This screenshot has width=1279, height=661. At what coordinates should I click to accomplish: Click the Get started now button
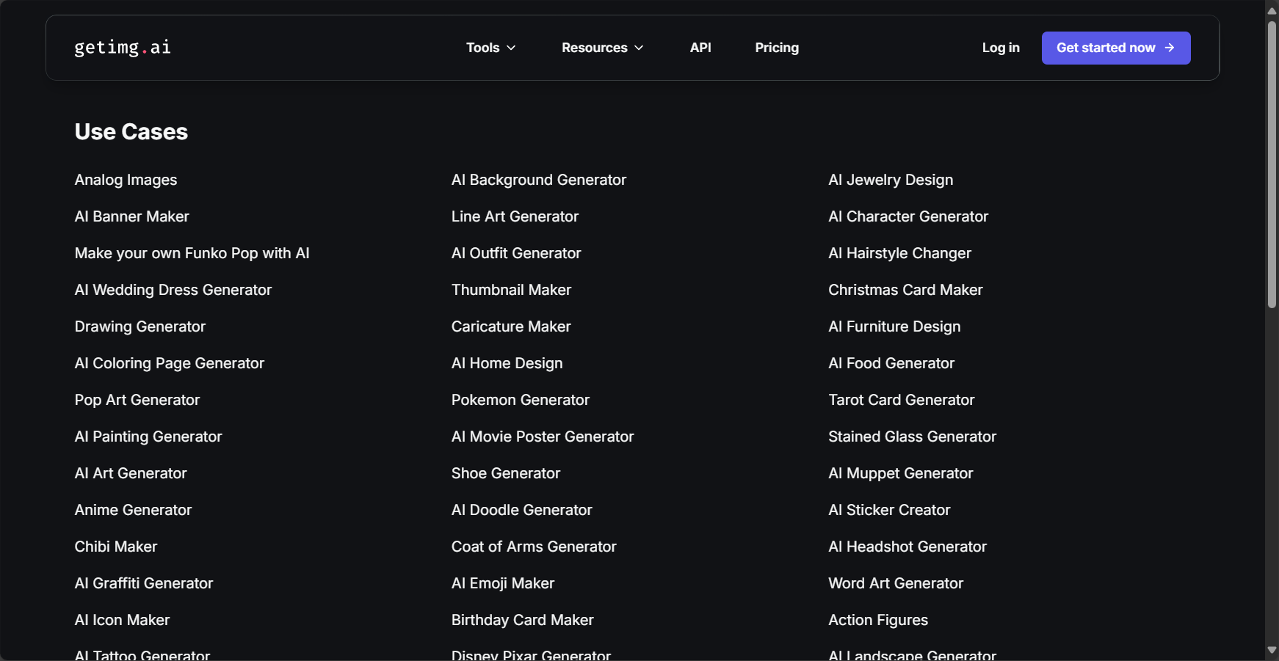(x=1116, y=48)
